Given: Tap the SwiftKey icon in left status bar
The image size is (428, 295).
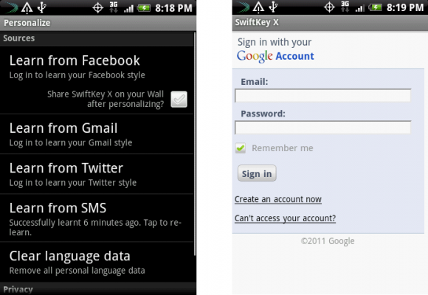Looking at the screenshot, I should 12,7.
